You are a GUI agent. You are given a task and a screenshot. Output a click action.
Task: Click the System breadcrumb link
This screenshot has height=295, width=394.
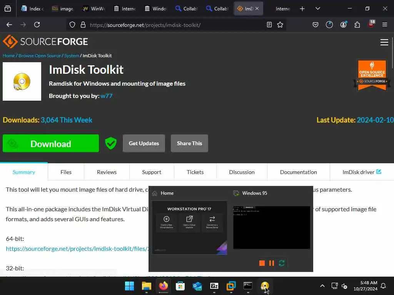pyautogui.click(x=72, y=56)
